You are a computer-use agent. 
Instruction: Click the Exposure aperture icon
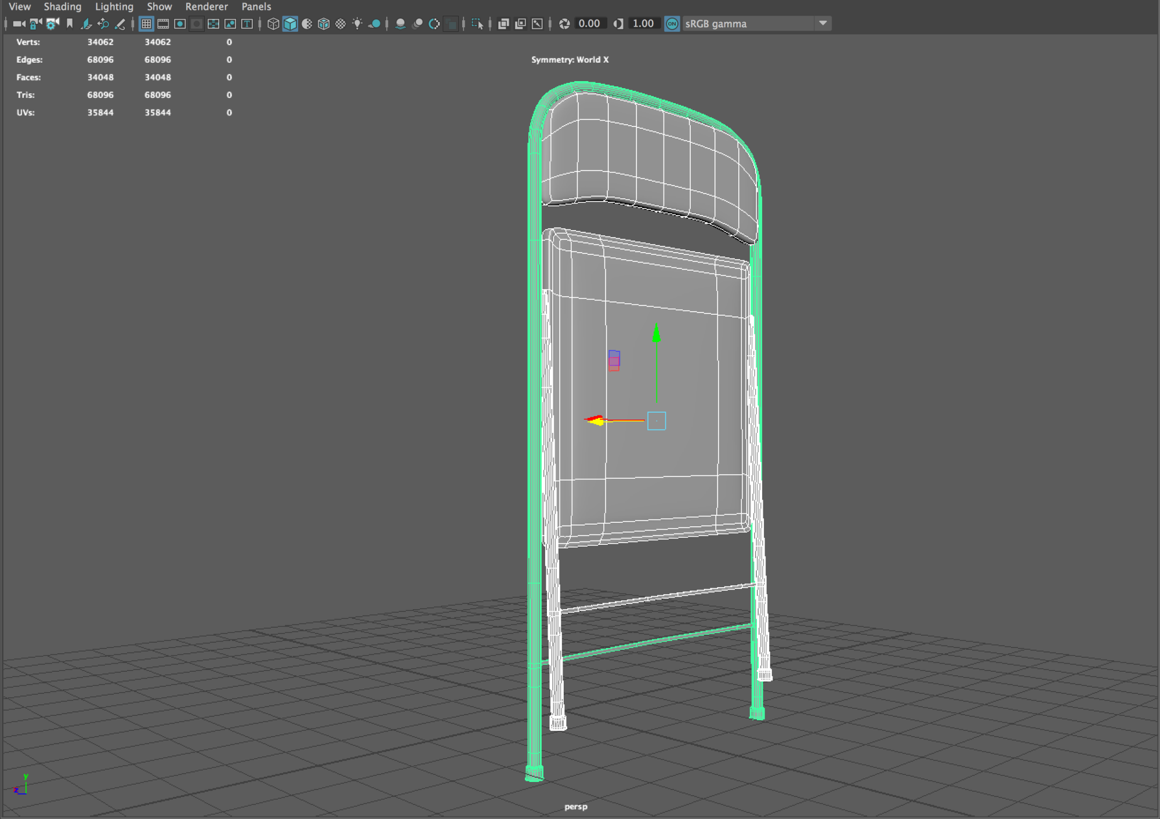click(564, 24)
